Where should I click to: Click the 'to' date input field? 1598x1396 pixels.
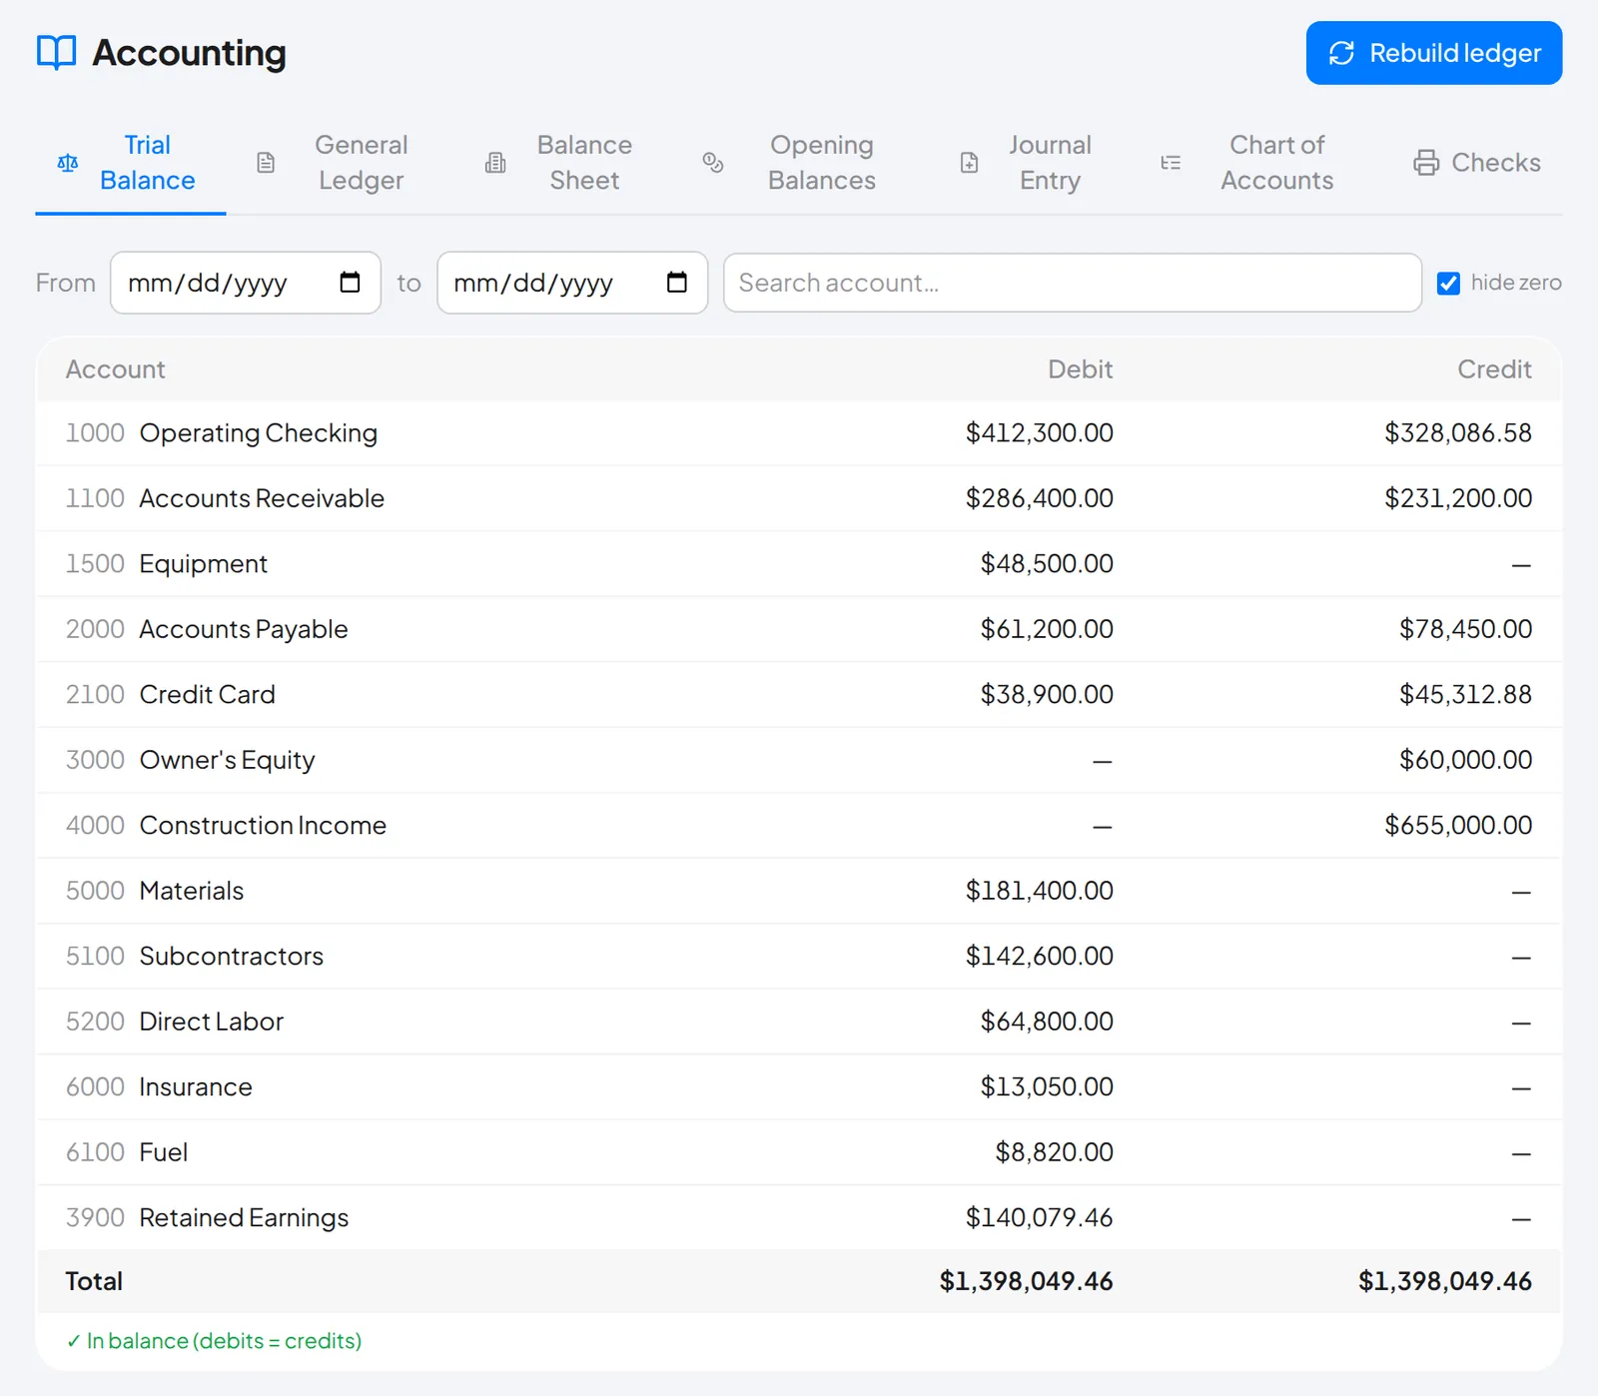(572, 283)
